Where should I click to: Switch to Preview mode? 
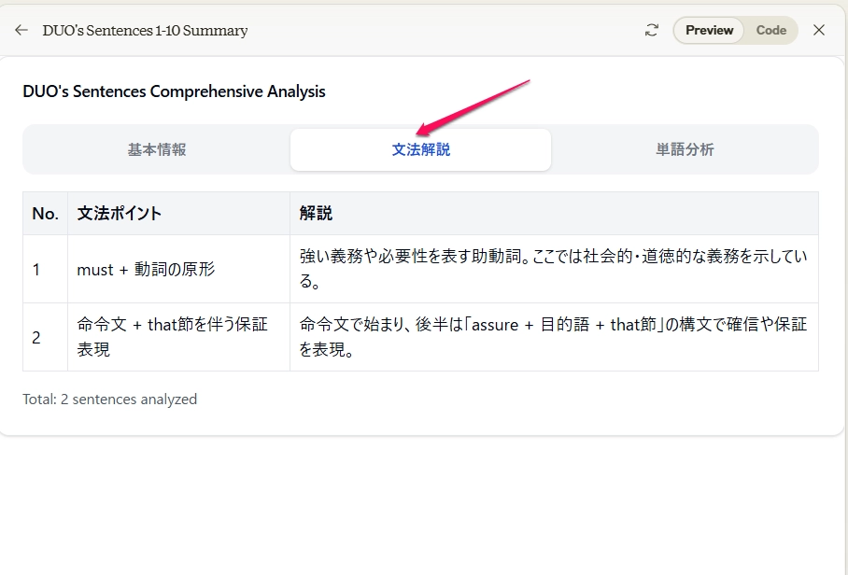pos(709,30)
